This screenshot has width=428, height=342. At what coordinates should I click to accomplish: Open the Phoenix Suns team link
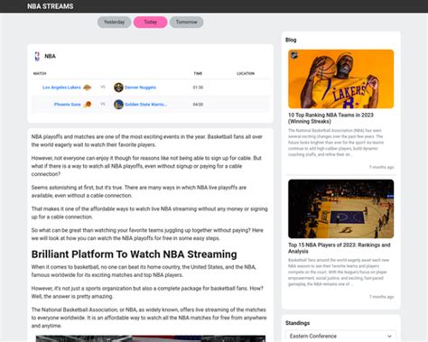tap(68, 105)
